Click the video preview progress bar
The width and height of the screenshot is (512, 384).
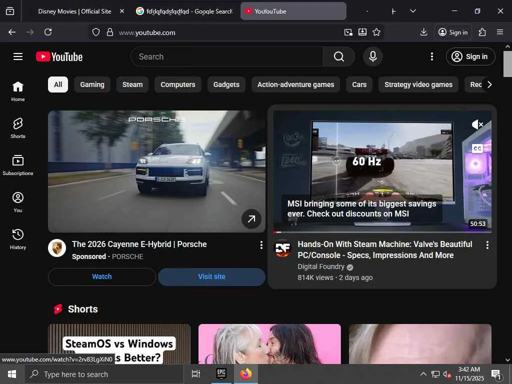(x=382, y=232)
